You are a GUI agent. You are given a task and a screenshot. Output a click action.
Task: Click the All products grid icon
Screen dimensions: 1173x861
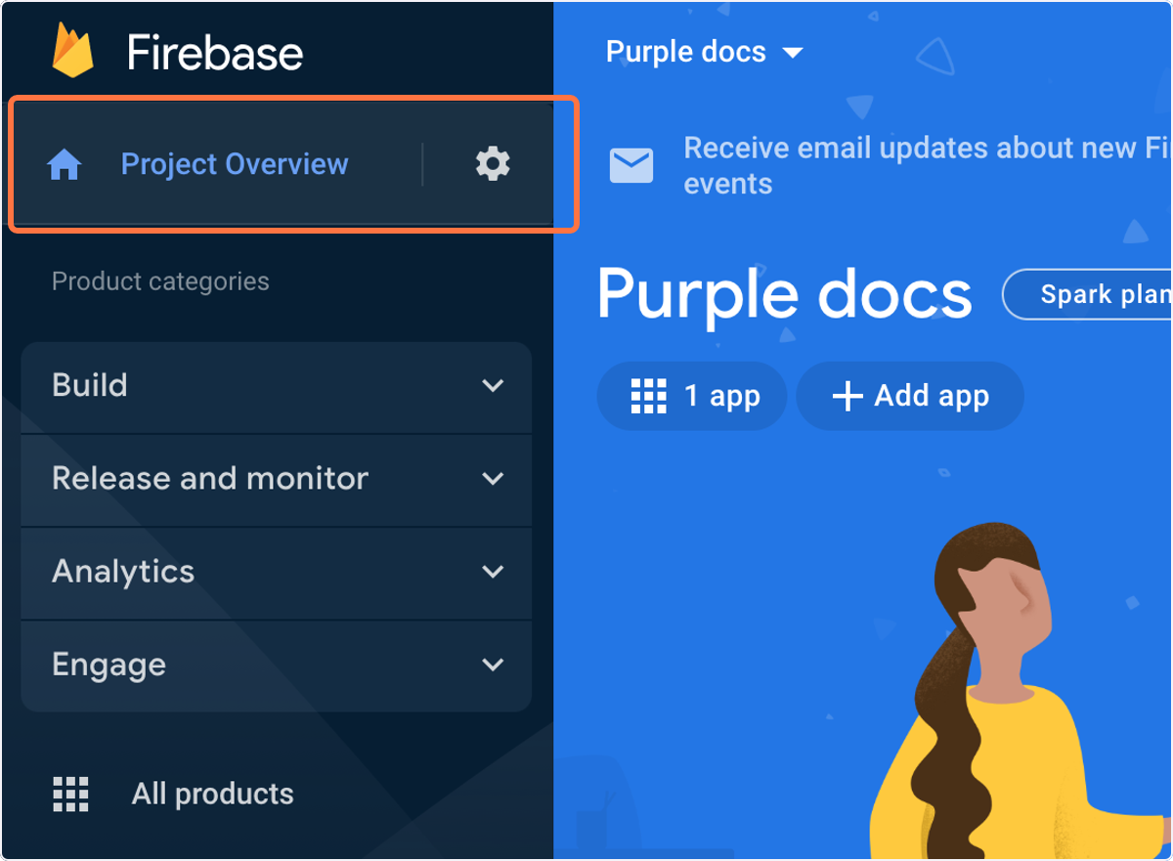(x=70, y=795)
